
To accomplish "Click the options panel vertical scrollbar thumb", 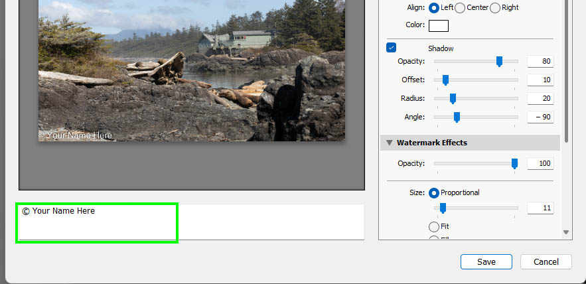I will pos(566,71).
